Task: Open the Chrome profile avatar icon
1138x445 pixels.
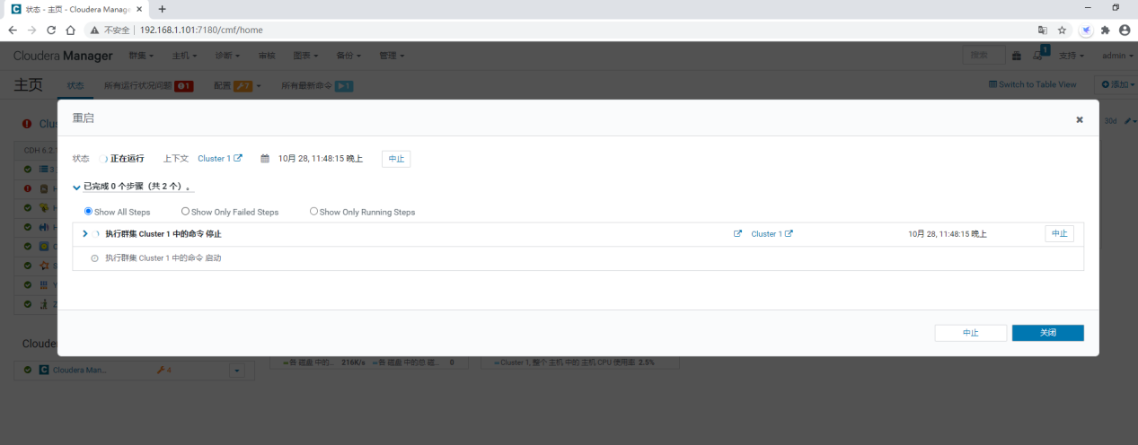Action: pos(1125,30)
